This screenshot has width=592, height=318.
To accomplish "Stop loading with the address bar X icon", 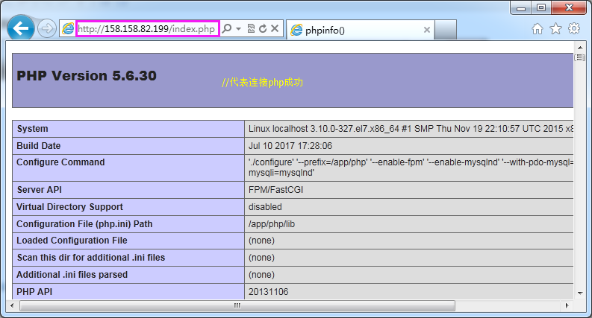I will tap(275, 28).
